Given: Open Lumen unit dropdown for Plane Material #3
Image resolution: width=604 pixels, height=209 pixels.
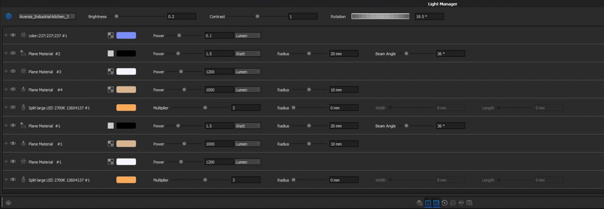Looking at the screenshot, I should pyautogui.click(x=248, y=71).
